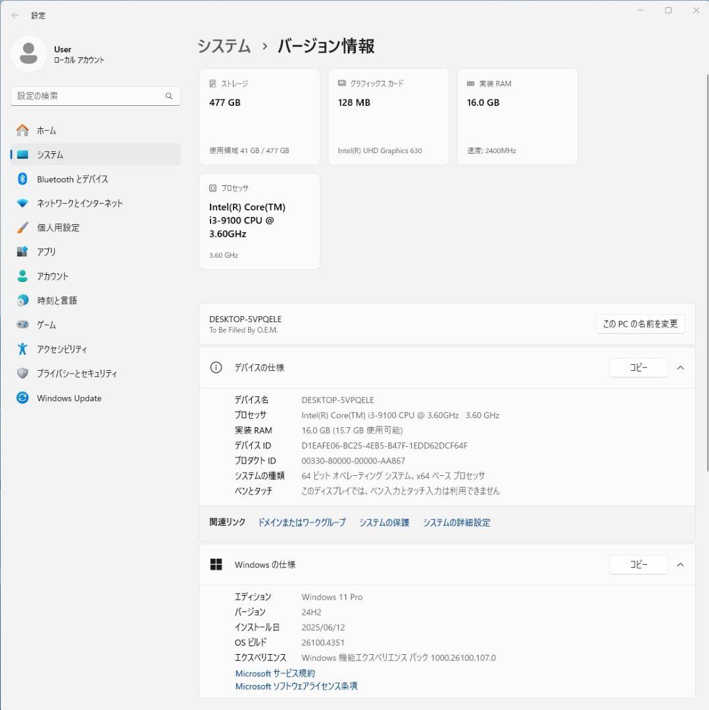
Task: Open the Microsoft サービス規約 link
Action: click(274, 673)
